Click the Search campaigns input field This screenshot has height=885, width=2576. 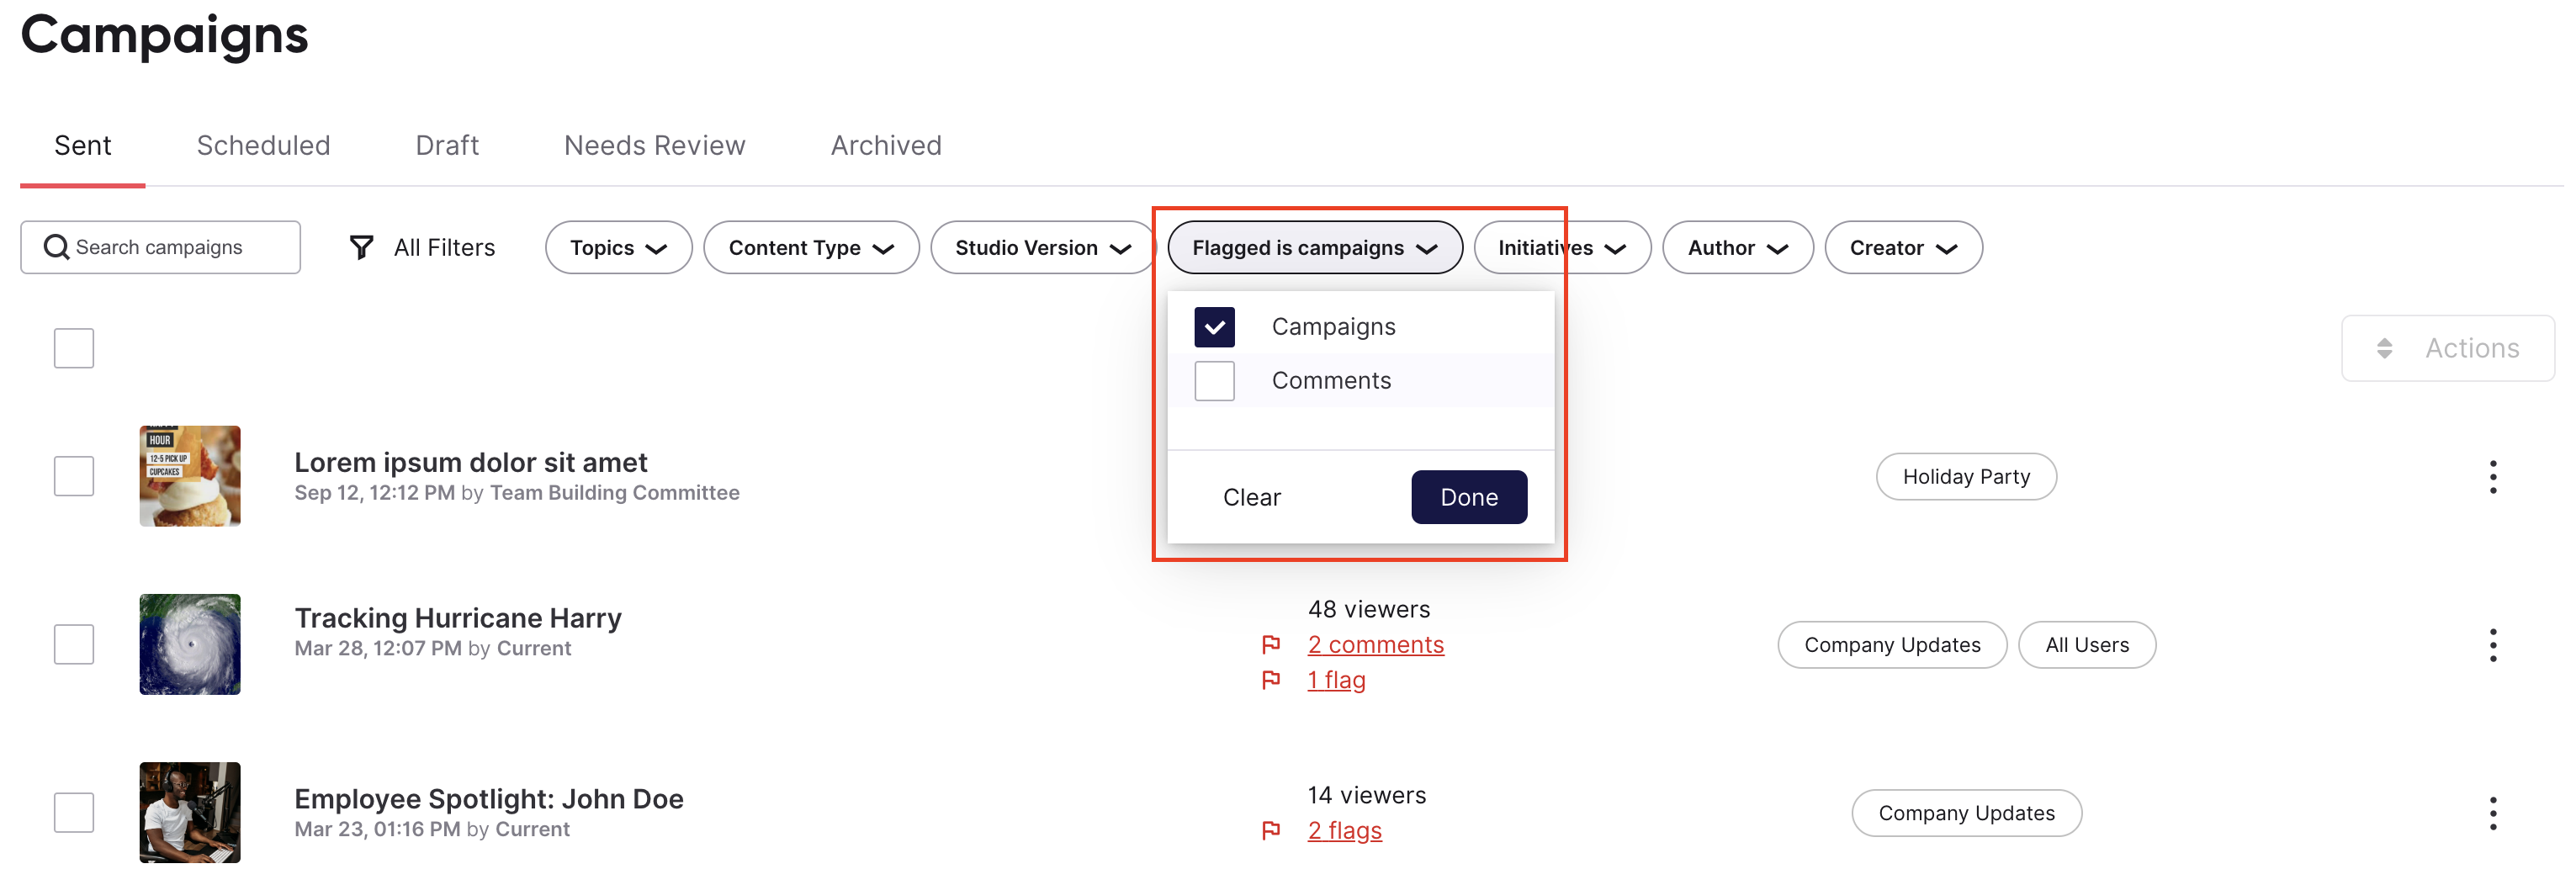(160, 247)
